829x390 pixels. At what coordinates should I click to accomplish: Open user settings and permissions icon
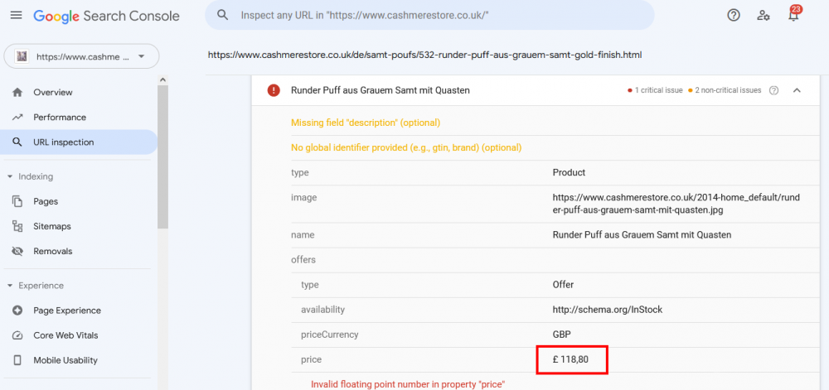coord(763,15)
